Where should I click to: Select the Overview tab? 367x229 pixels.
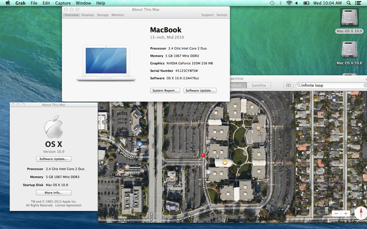point(71,15)
